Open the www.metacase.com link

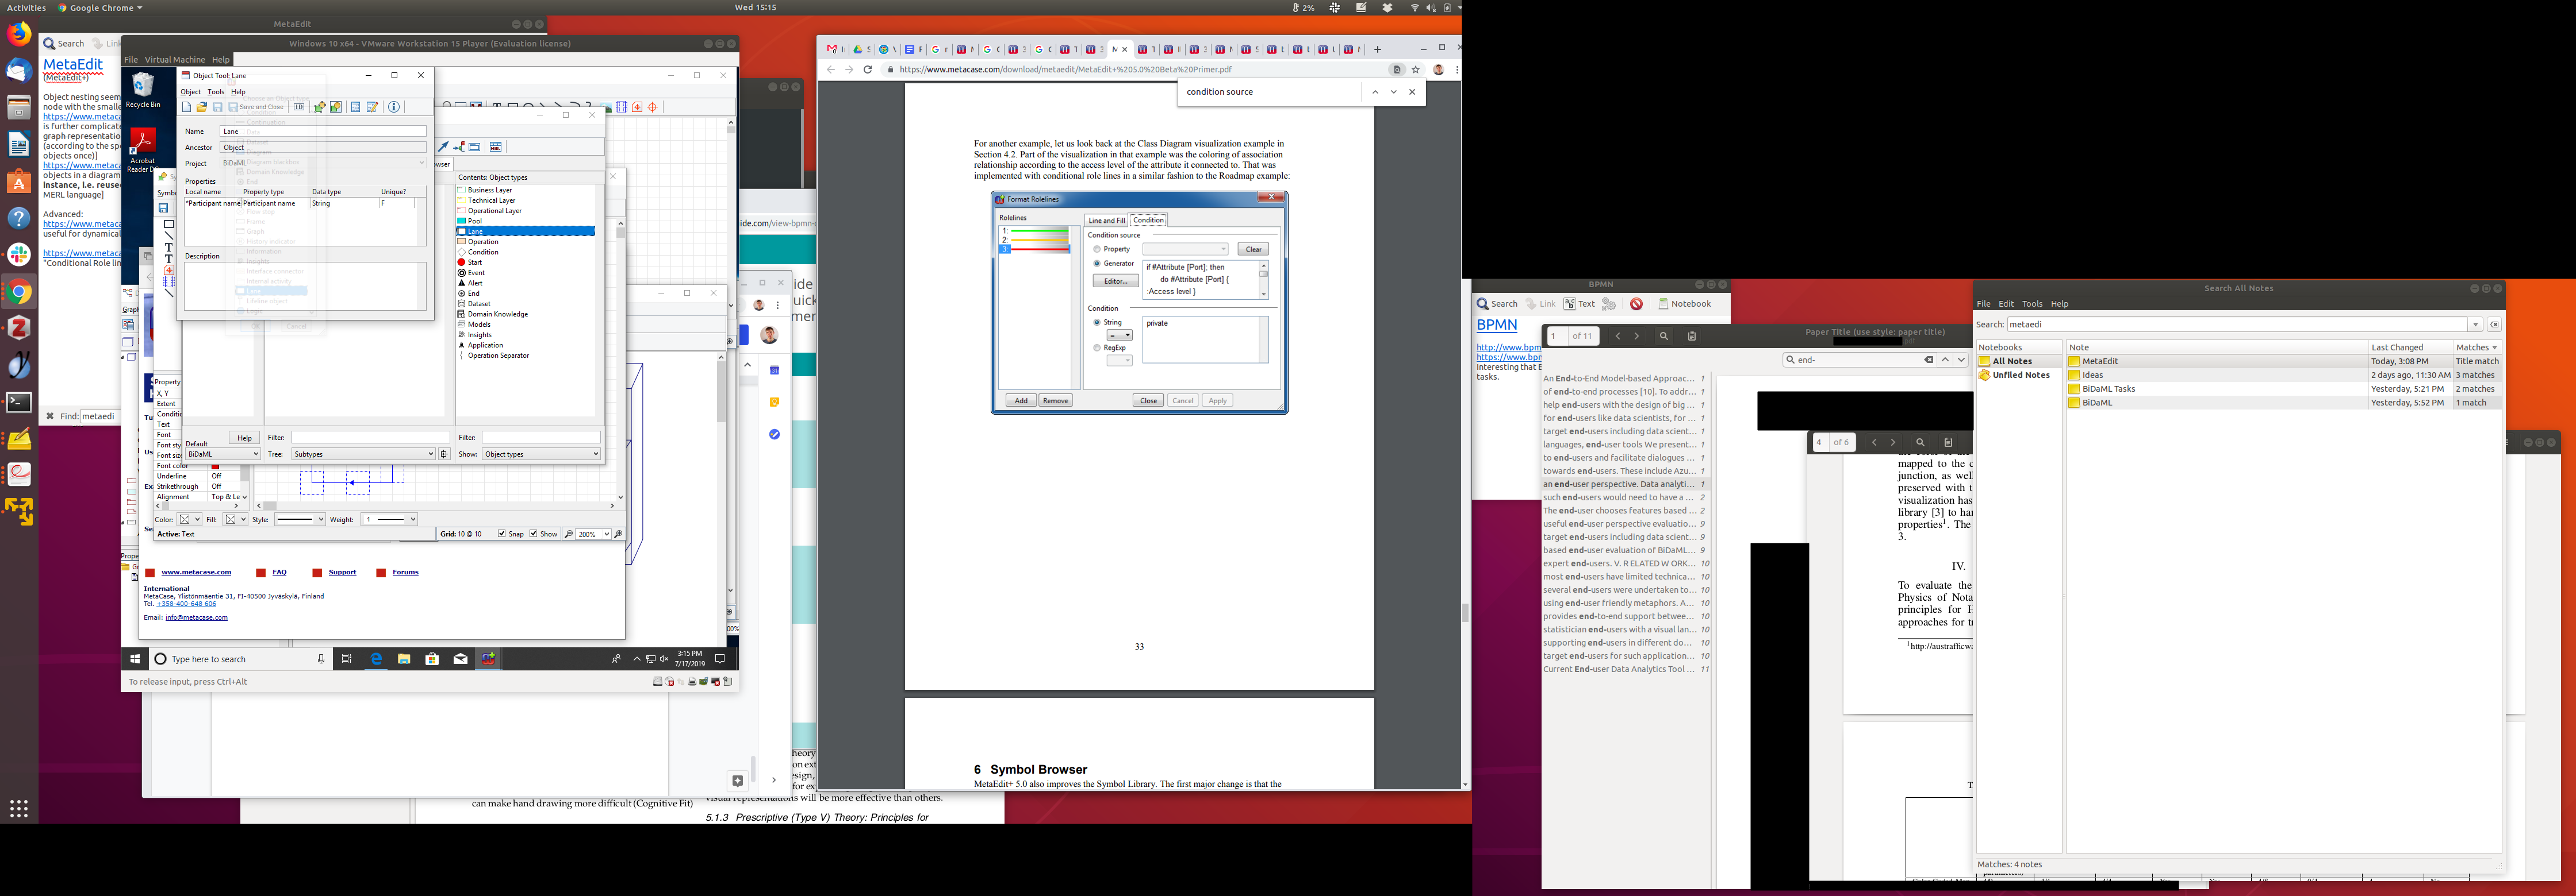tap(196, 573)
